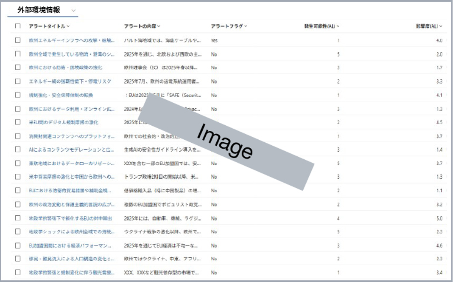
Task: Open the 欧州全域で発生している物流 alert link
Action: tap(71, 54)
